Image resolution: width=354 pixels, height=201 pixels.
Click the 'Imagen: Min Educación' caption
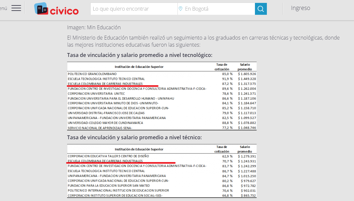coord(94,27)
